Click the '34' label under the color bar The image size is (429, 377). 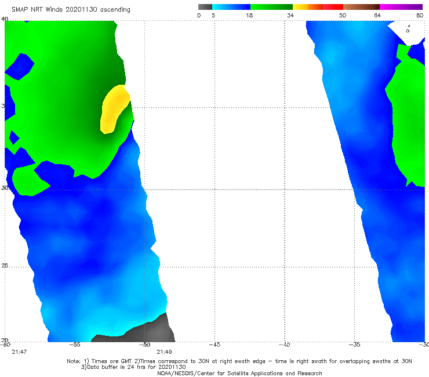click(290, 15)
